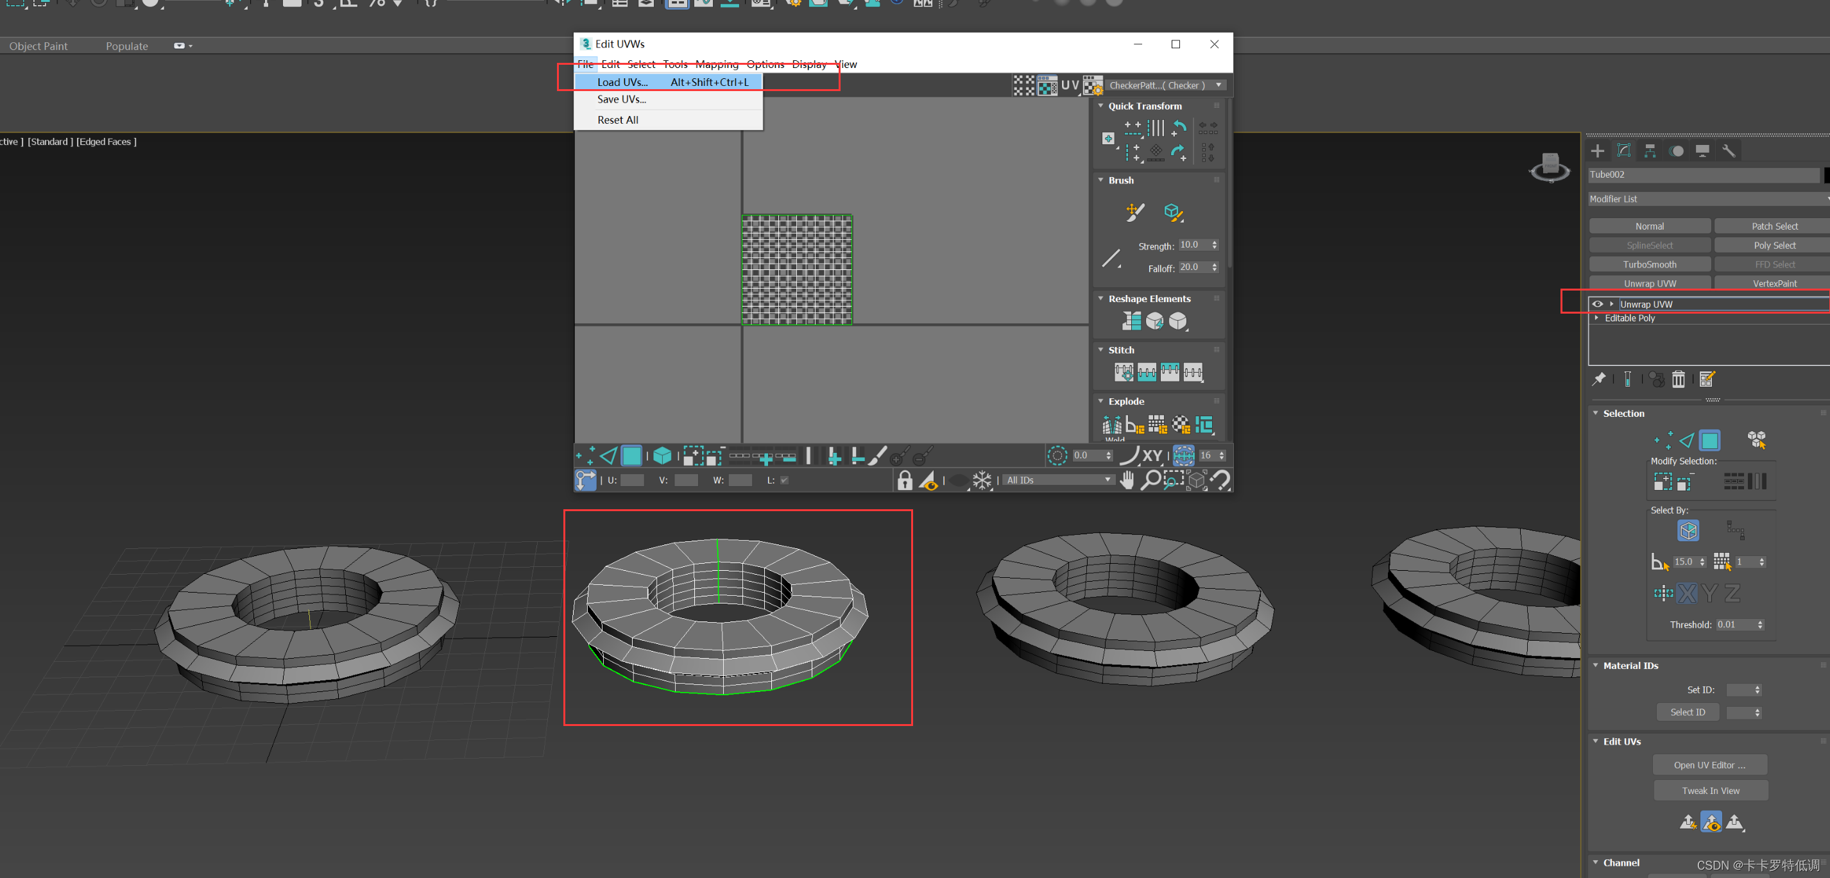1830x878 pixels.
Task: Select the Paint Move brush icon
Action: point(1134,212)
